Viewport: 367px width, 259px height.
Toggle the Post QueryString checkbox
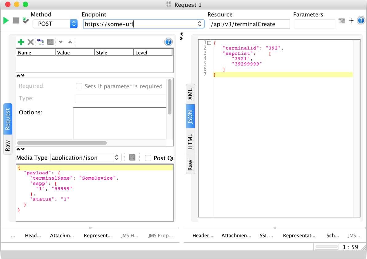pyautogui.click(x=148, y=158)
